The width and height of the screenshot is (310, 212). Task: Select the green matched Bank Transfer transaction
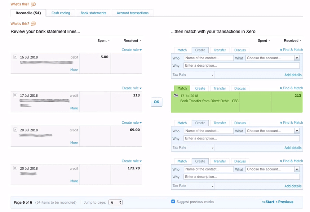click(x=237, y=102)
